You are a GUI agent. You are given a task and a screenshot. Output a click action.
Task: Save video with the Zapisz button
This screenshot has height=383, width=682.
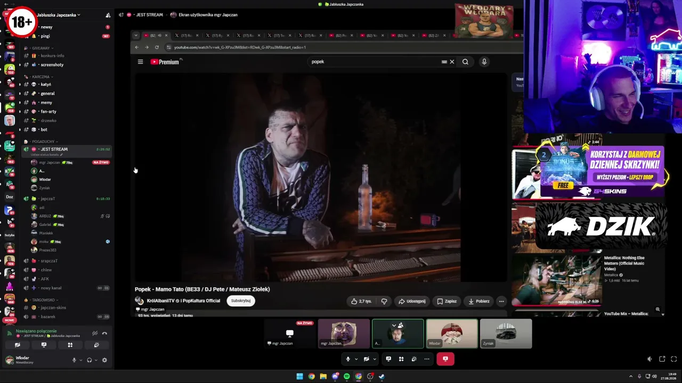tap(446, 301)
